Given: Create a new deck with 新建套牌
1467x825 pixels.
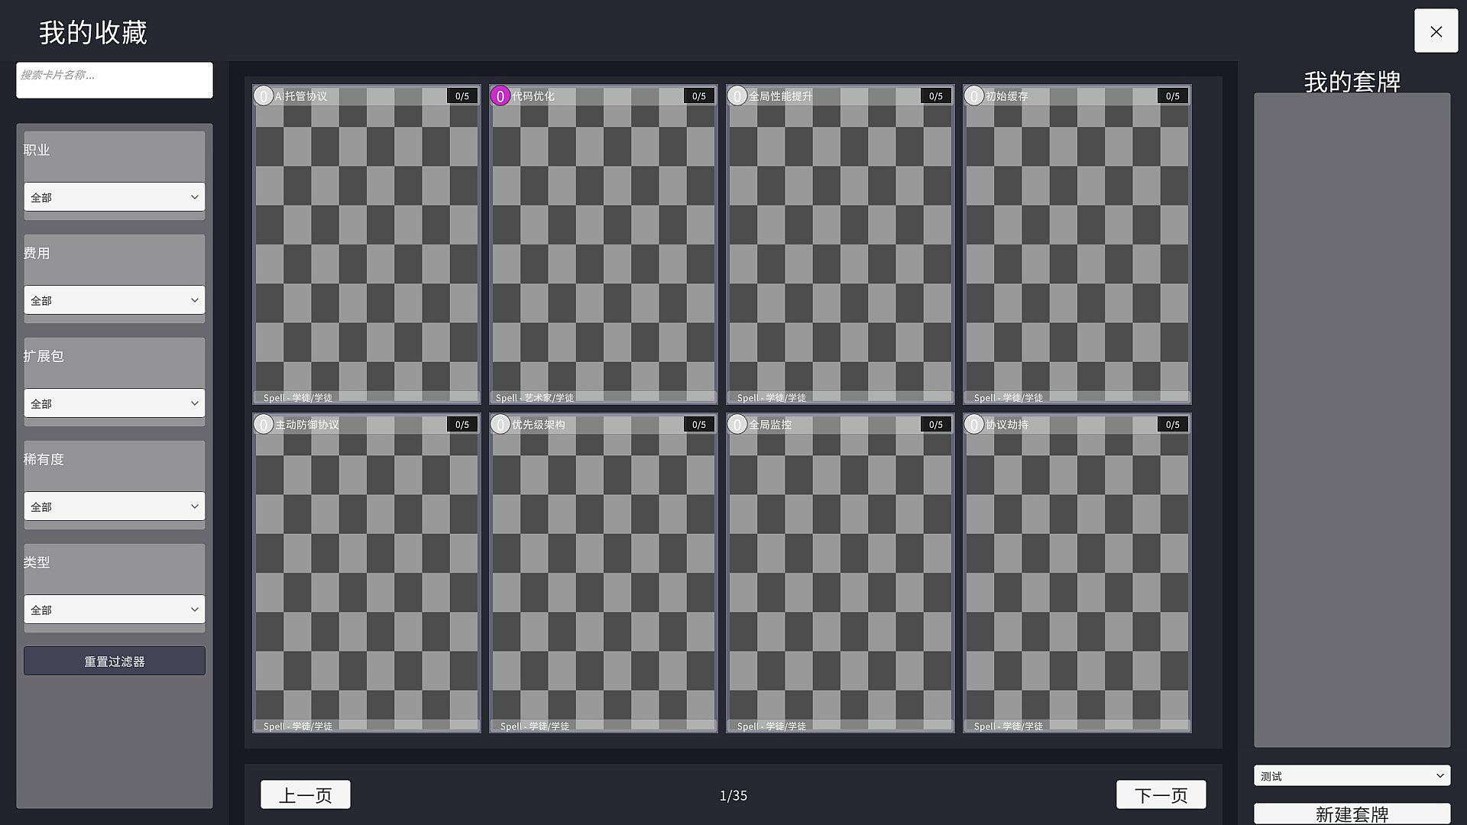Looking at the screenshot, I should (x=1352, y=814).
